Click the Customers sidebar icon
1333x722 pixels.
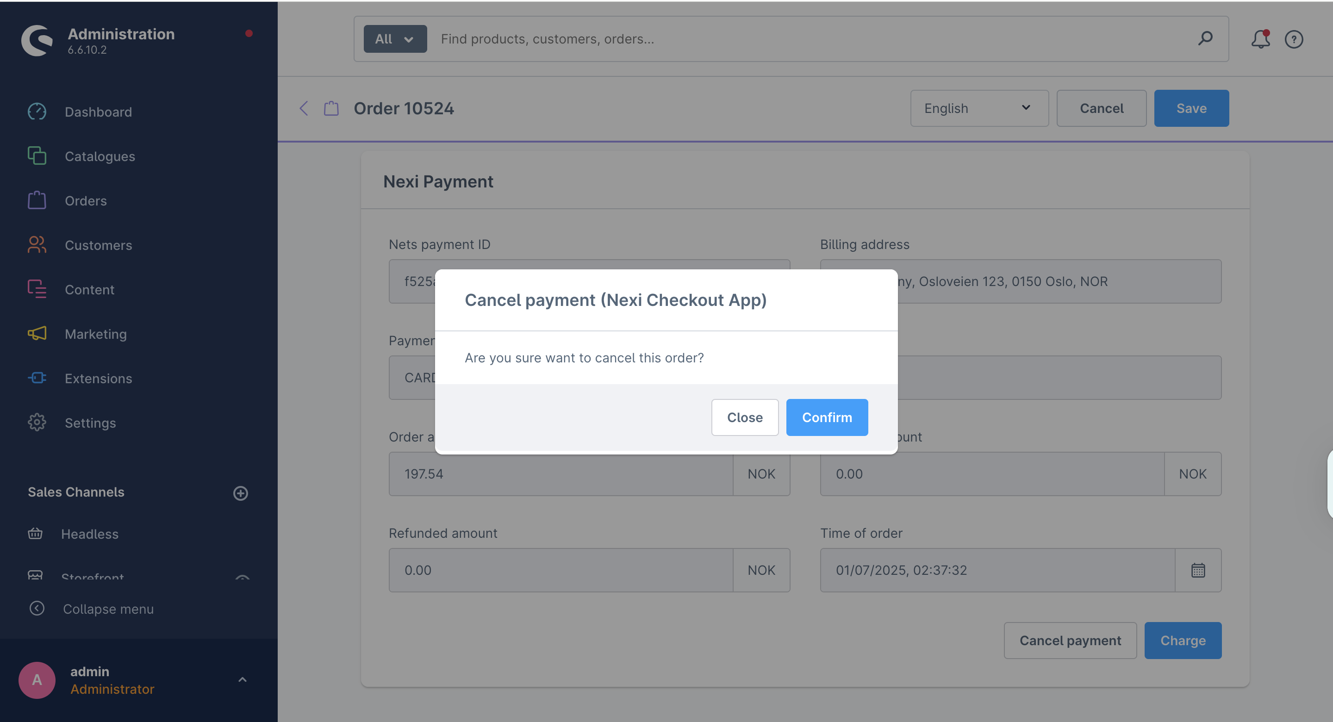coord(37,245)
